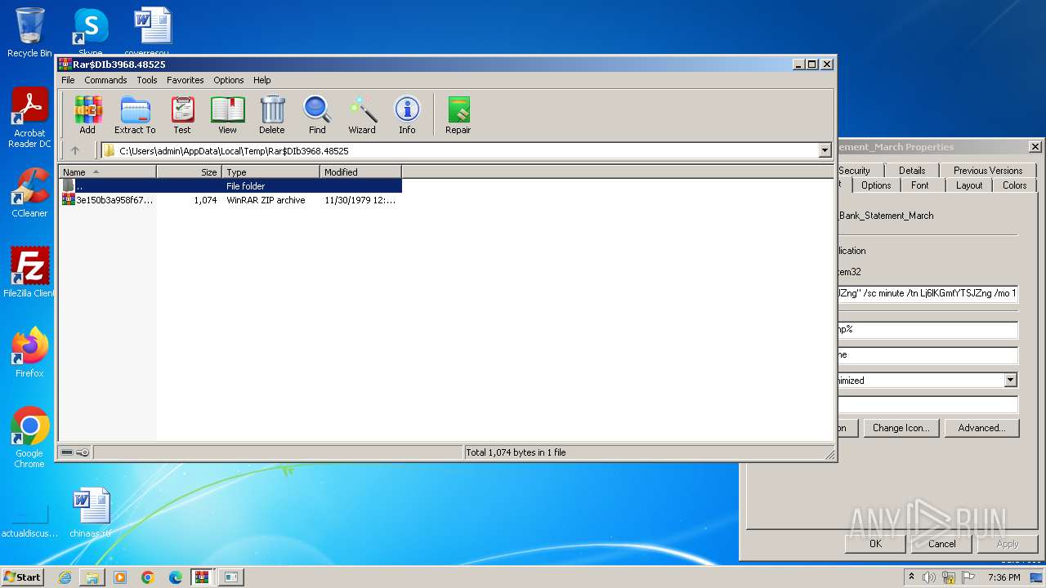This screenshot has height=588, width=1046.
Task: Open the File menu
Action: (68, 80)
